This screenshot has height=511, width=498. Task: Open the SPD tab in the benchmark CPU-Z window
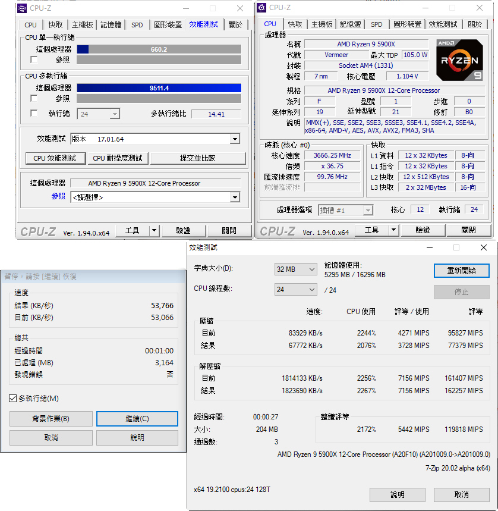tap(137, 25)
